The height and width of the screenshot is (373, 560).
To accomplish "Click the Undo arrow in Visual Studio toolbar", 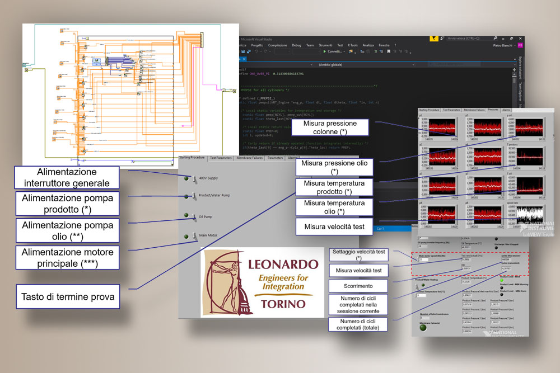I will pos(256,51).
